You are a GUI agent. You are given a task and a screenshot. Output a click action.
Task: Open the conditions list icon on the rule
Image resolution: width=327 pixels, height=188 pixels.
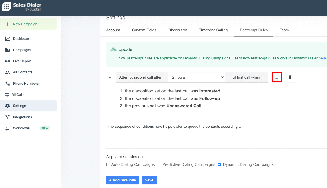pyautogui.click(x=277, y=77)
